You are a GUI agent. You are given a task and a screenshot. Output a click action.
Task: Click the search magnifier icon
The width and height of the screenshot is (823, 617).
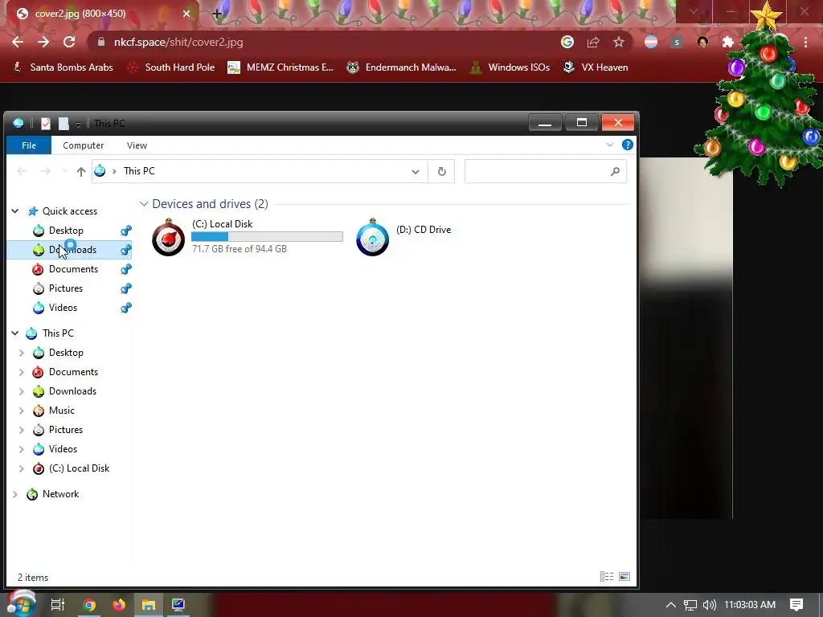[x=615, y=172]
